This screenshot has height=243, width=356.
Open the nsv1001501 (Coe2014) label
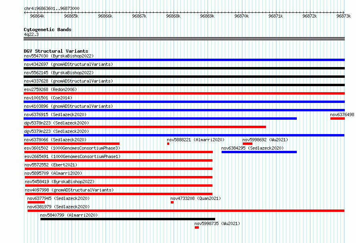pos(48,98)
